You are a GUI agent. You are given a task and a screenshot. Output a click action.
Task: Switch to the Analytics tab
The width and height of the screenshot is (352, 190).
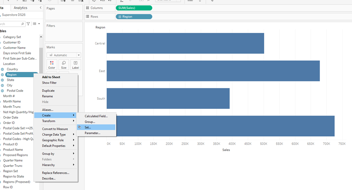click(21, 7)
